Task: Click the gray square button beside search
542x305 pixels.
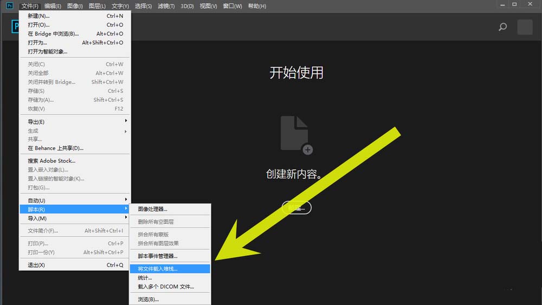Action: [x=525, y=27]
